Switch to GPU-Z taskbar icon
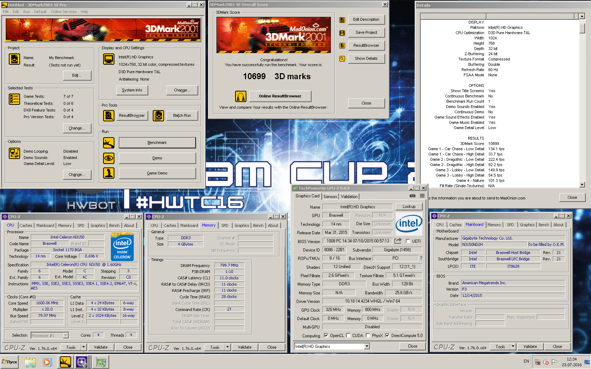 coord(101,362)
